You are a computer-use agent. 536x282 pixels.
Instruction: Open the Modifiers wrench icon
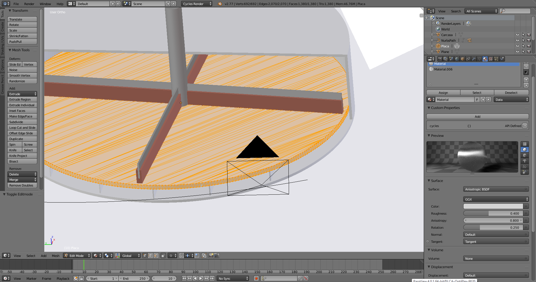click(x=474, y=59)
